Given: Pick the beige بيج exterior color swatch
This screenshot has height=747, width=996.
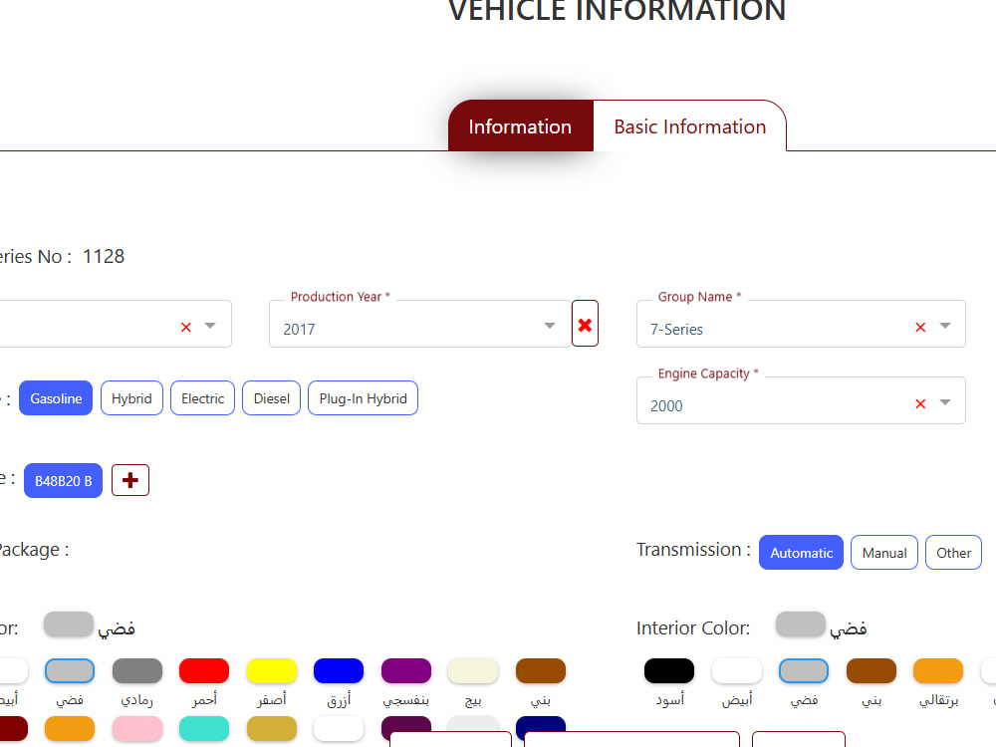Looking at the screenshot, I should point(473,670).
